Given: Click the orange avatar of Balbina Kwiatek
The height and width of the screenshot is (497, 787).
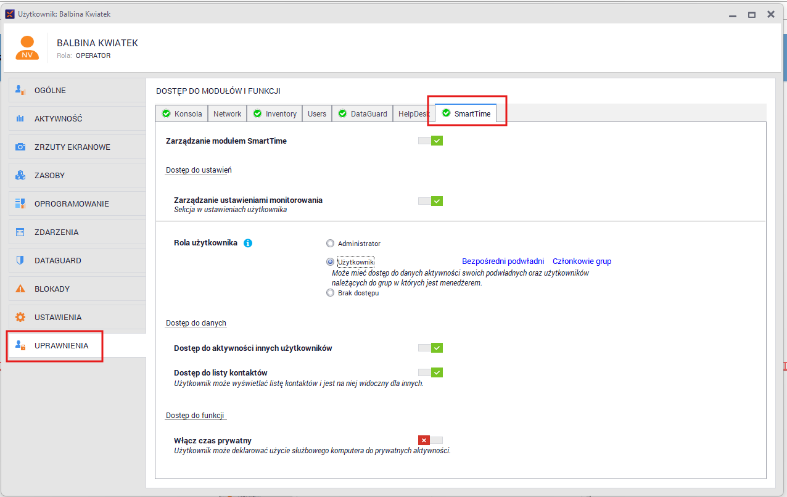Looking at the screenshot, I should click(x=27, y=47).
